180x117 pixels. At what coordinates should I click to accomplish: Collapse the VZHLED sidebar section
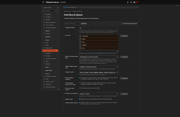47,40
